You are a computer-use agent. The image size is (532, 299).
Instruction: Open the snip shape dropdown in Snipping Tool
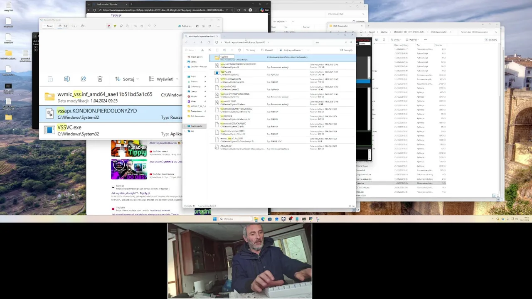pyautogui.click(x=74, y=26)
